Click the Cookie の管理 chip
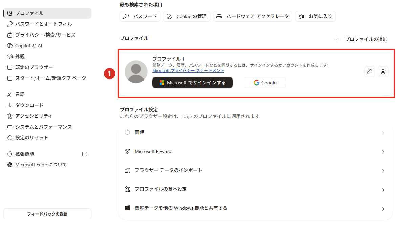 186,16
